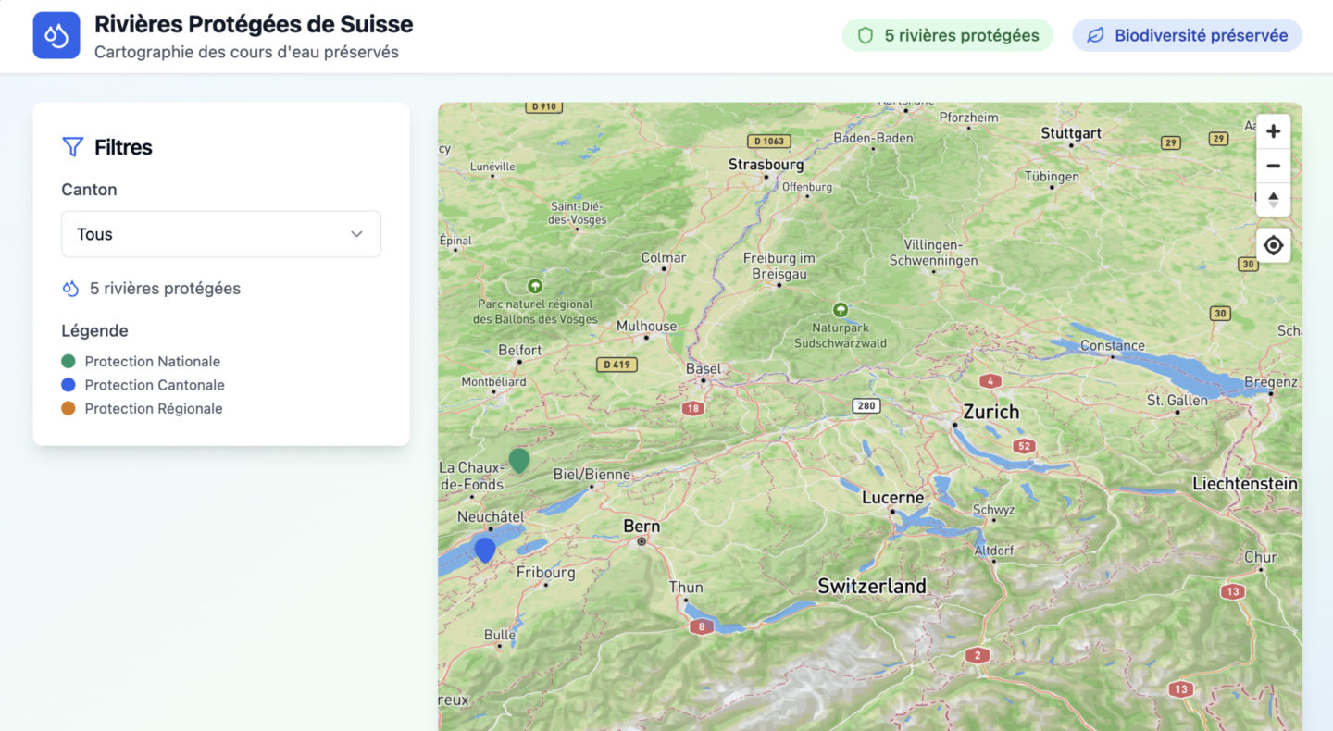Click the Canton field label
Viewport: 1333px width, 731px height.
[x=89, y=190]
